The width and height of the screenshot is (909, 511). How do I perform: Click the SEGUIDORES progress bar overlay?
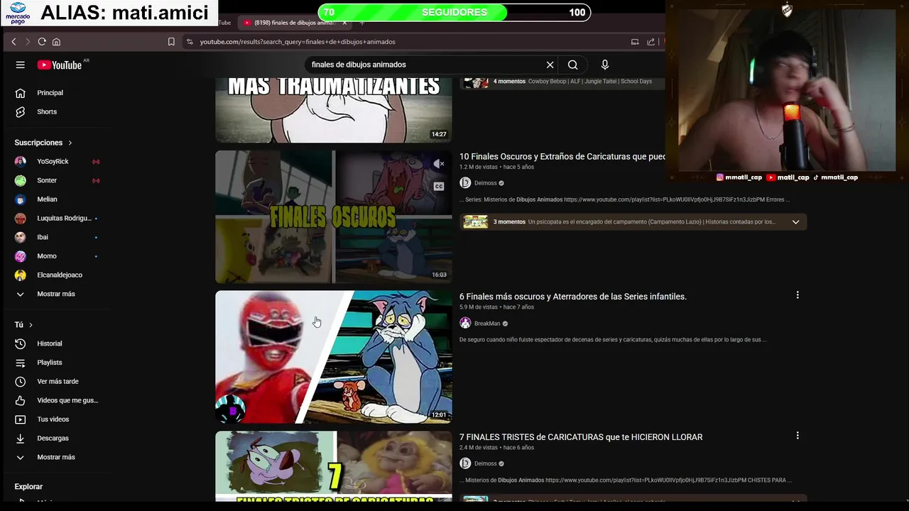[x=454, y=12]
